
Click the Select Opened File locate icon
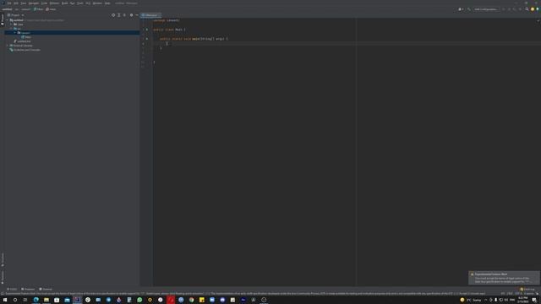point(113,15)
